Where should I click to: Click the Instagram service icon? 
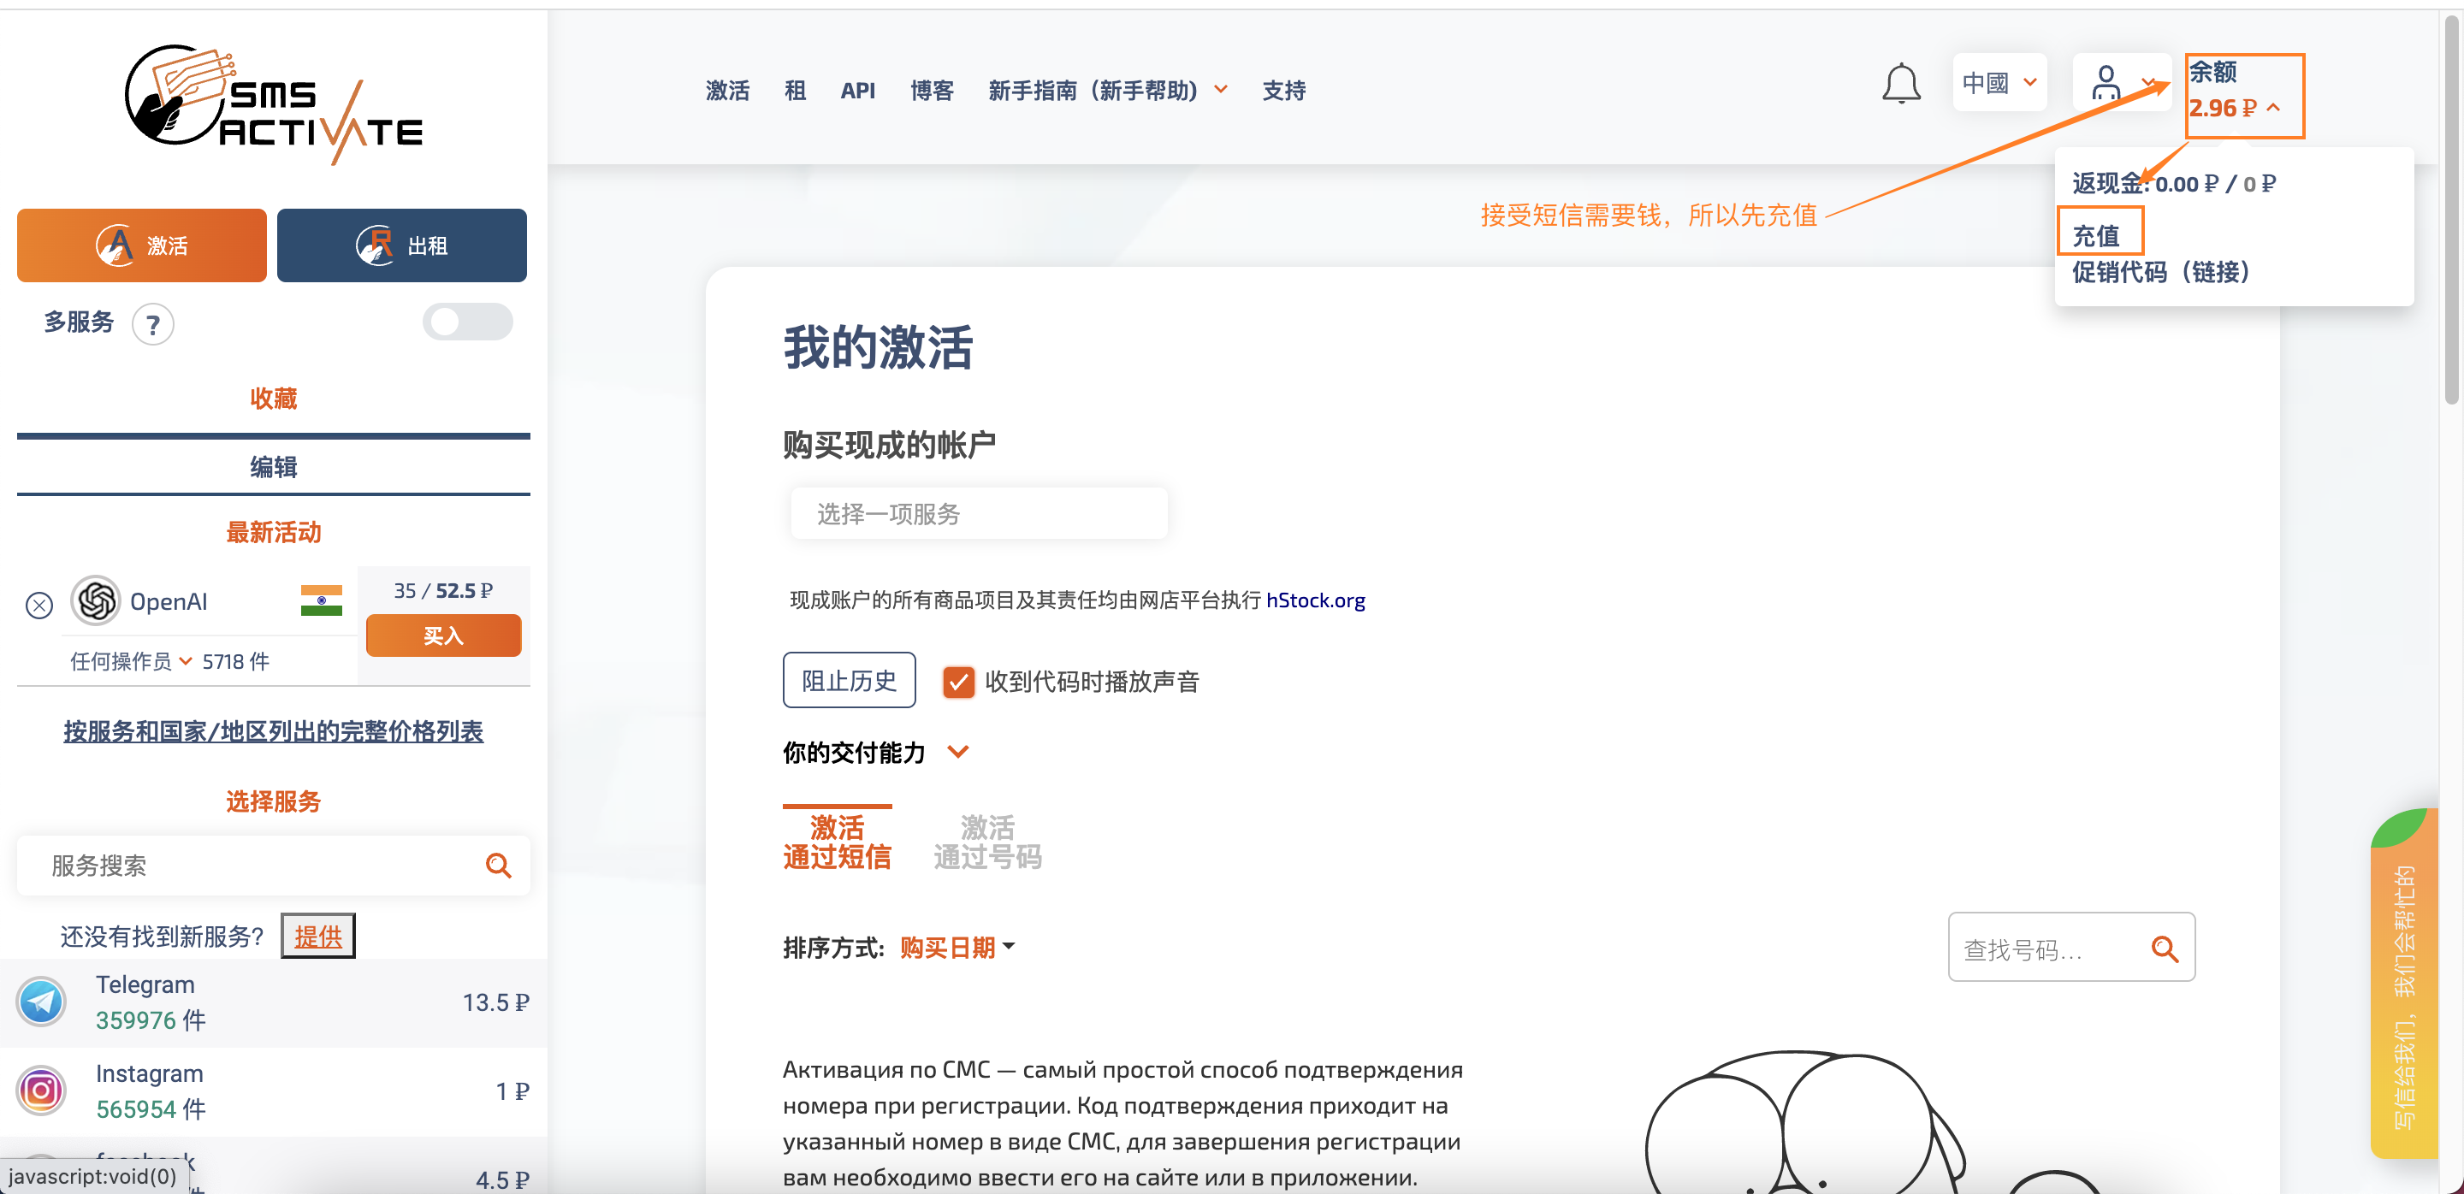[41, 1090]
